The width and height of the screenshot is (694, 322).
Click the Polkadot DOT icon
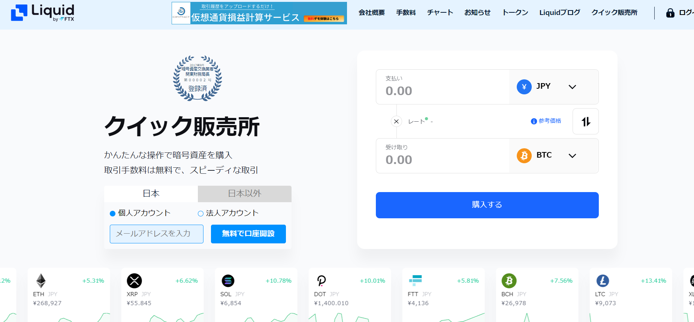tap(322, 281)
